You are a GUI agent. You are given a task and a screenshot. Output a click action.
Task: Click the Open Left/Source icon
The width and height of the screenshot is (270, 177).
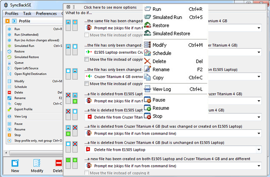[x=9, y=68]
